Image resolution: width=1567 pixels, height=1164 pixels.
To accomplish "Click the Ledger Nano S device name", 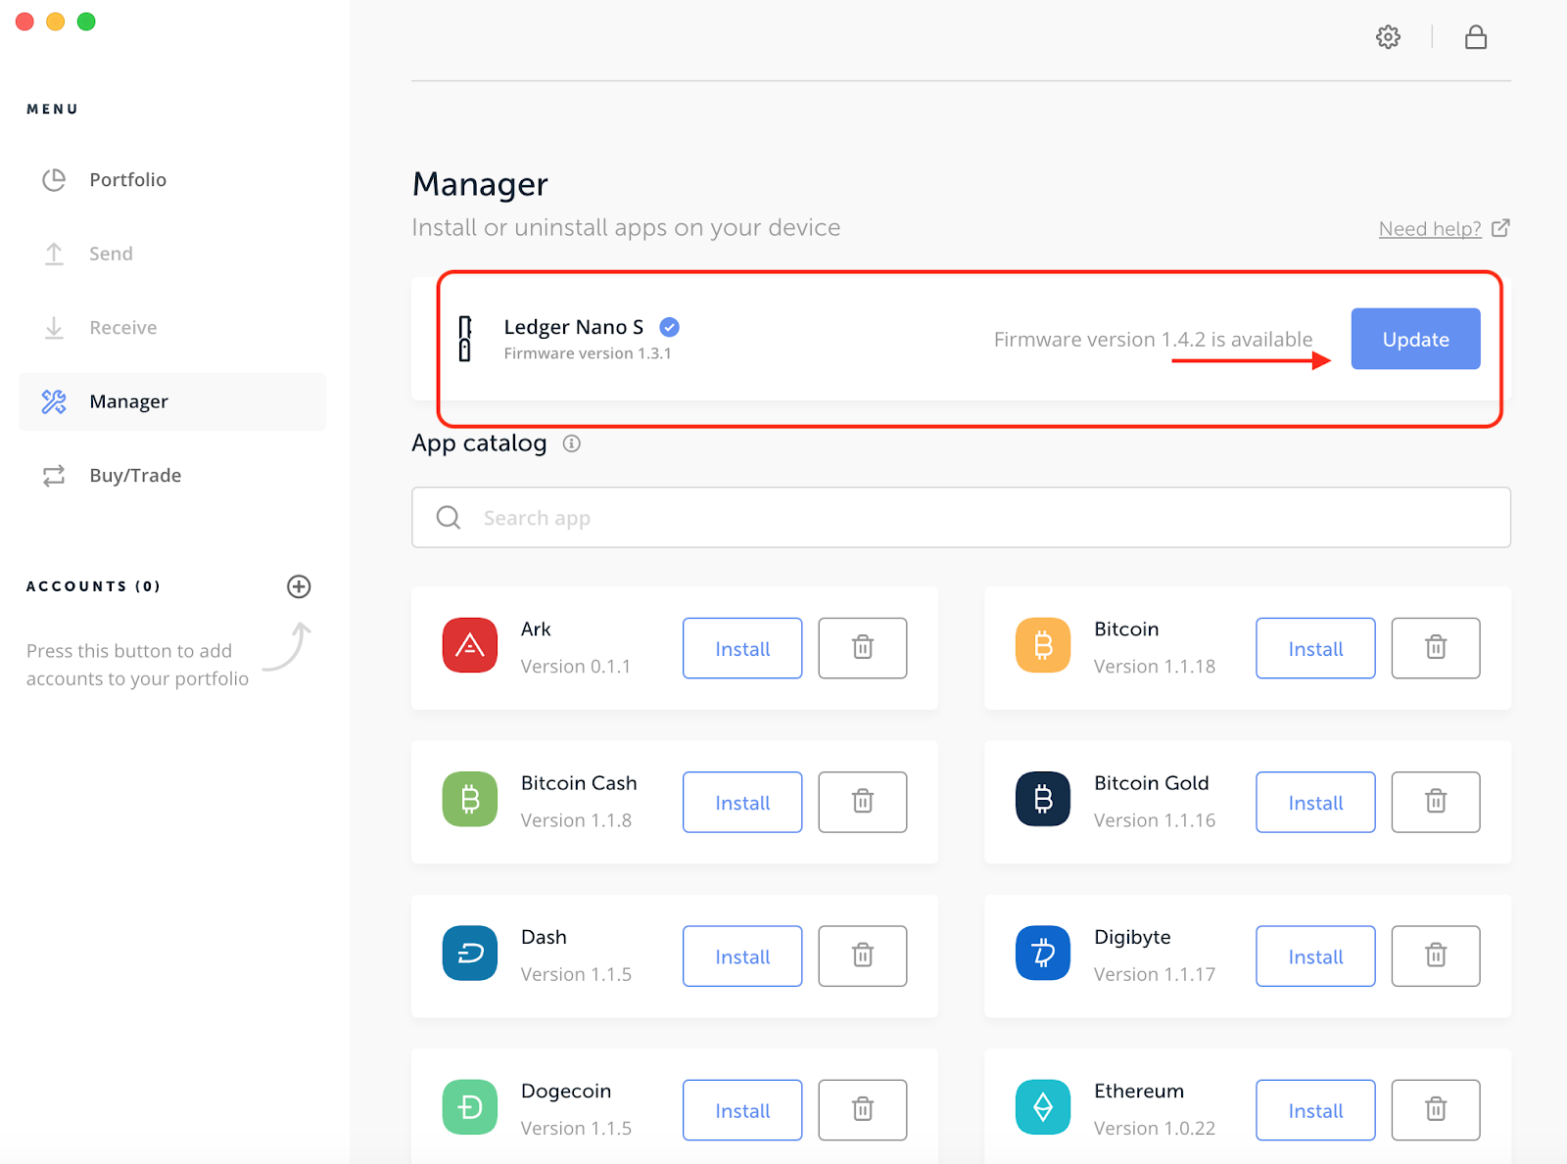I will [x=574, y=327].
